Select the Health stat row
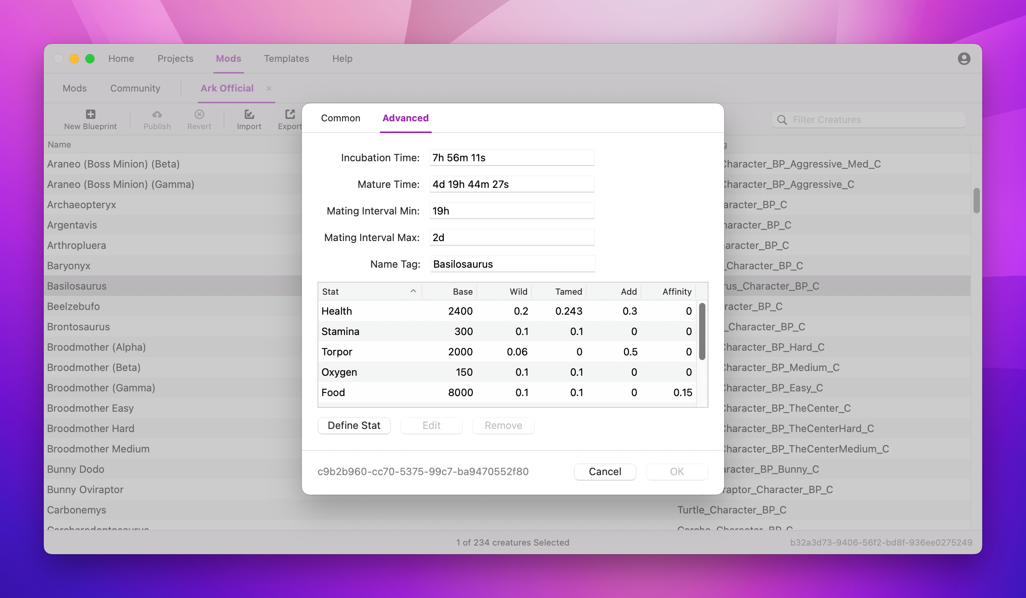Screen dimensions: 1026x598 [507, 311]
